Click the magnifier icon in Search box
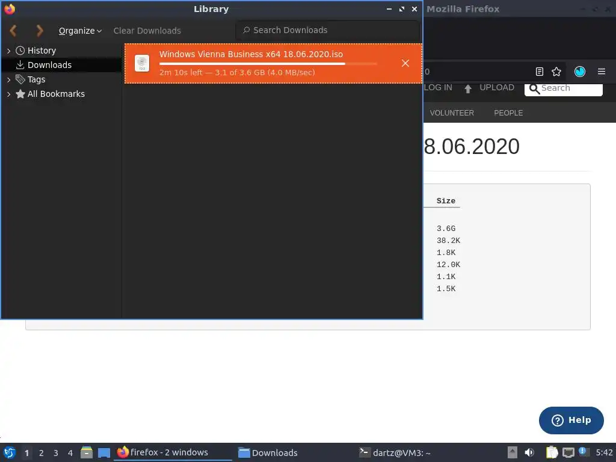616x462 pixels. click(534, 89)
